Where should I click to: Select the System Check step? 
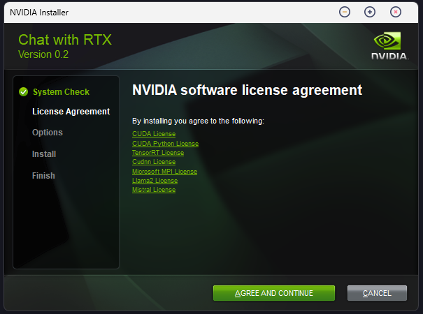click(61, 92)
